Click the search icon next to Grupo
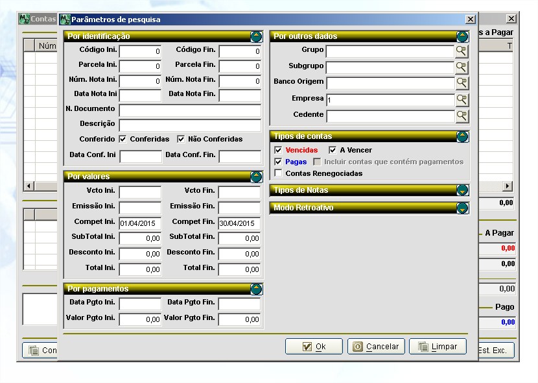538x383 pixels. click(462, 51)
